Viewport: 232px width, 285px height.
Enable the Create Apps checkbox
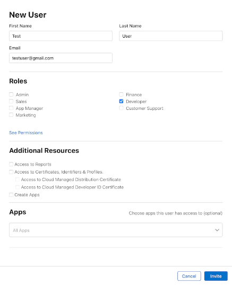(11, 195)
